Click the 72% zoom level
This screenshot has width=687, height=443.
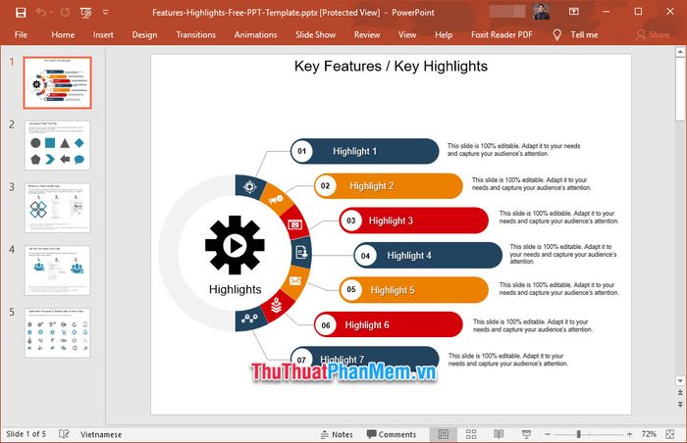[x=649, y=434]
